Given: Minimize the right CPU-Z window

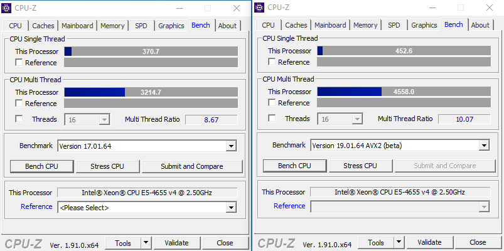Looking at the screenshot, I should pyautogui.click(x=432, y=8).
